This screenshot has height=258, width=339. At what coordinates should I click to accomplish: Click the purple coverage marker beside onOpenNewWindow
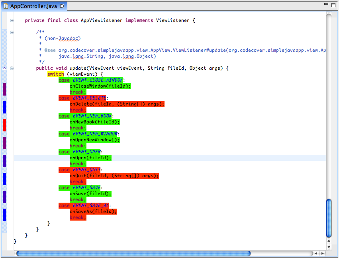(x=4, y=143)
